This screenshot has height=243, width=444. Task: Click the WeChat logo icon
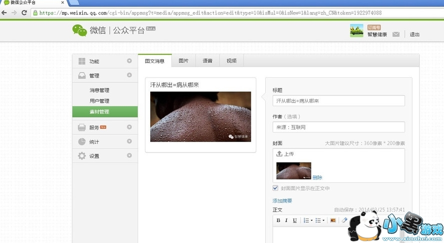point(80,30)
